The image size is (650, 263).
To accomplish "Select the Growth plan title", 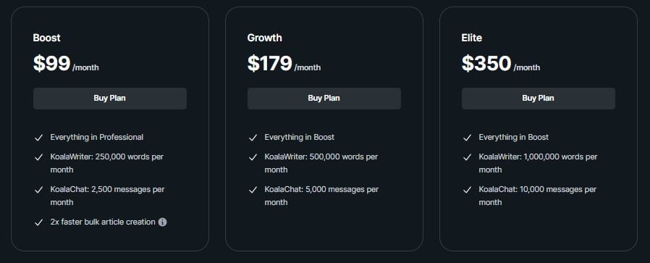I will (264, 38).
